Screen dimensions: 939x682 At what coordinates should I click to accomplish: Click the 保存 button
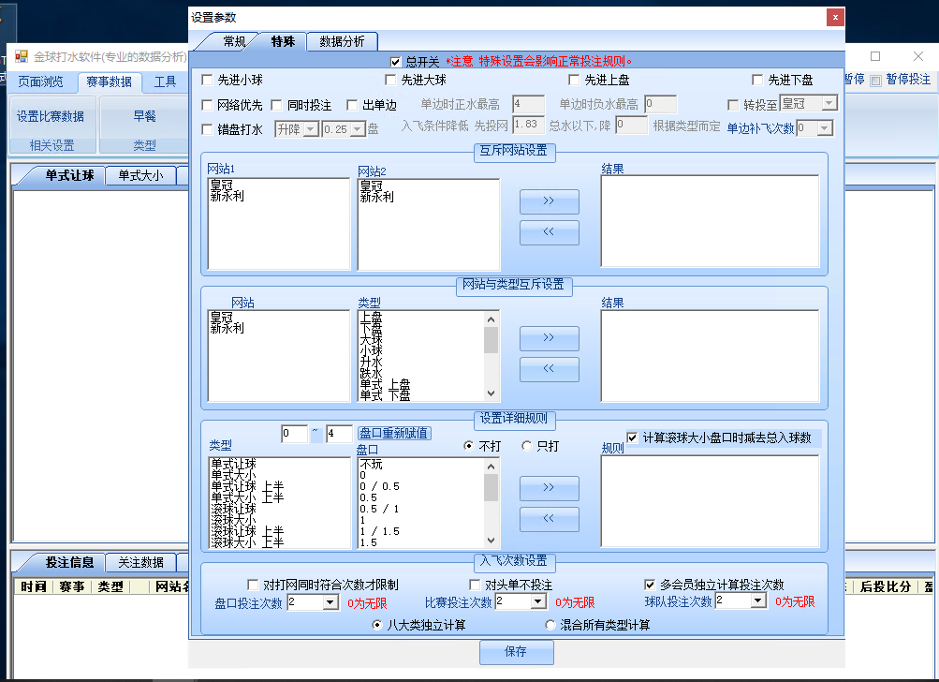click(516, 652)
